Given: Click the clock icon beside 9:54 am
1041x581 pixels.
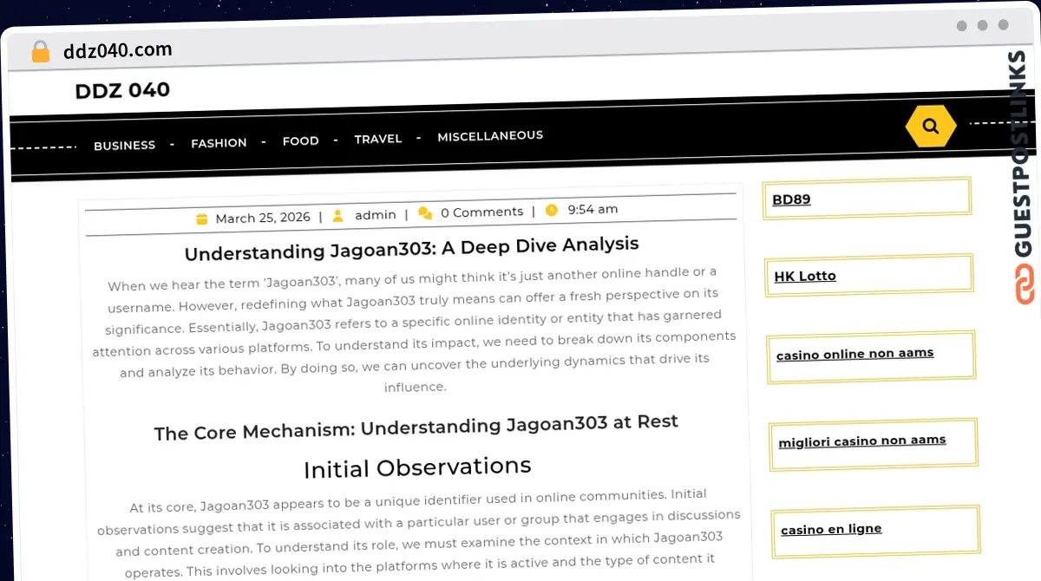Looking at the screenshot, I should [551, 210].
